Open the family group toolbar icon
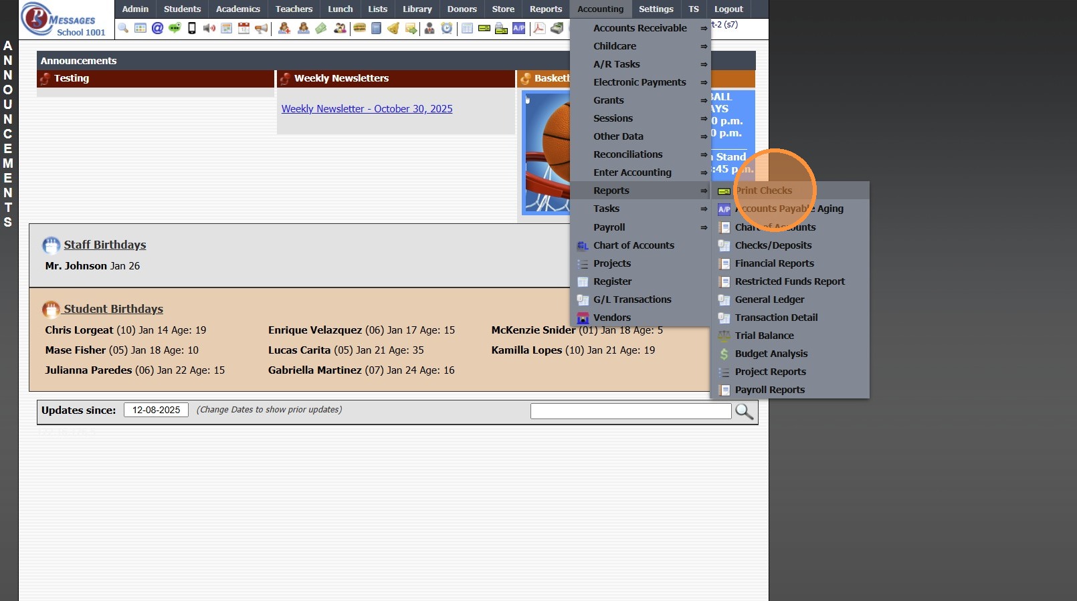Screen dimensions: 1077x601 pos(340,28)
